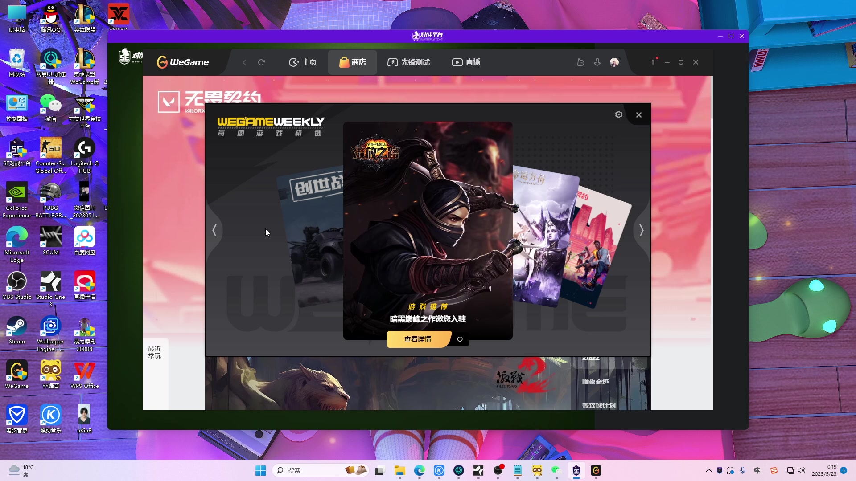Refresh the WeGame store page
The width and height of the screenshot is (856, 481).
click(262, 62)
